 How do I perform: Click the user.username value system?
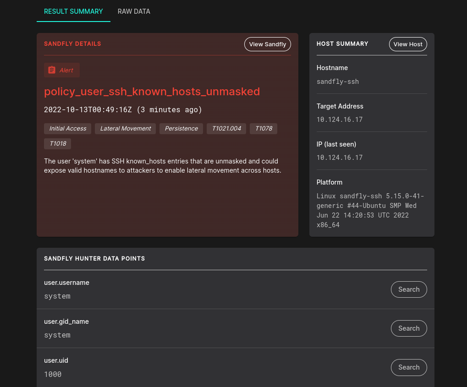point(57,296)
